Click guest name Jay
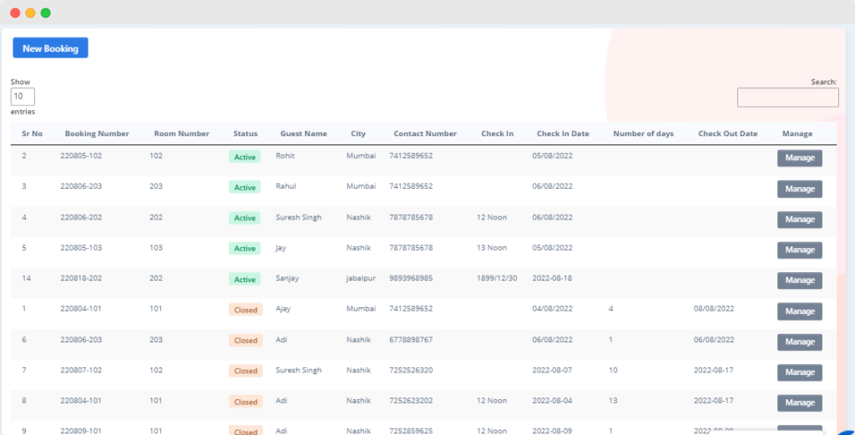 281,248
